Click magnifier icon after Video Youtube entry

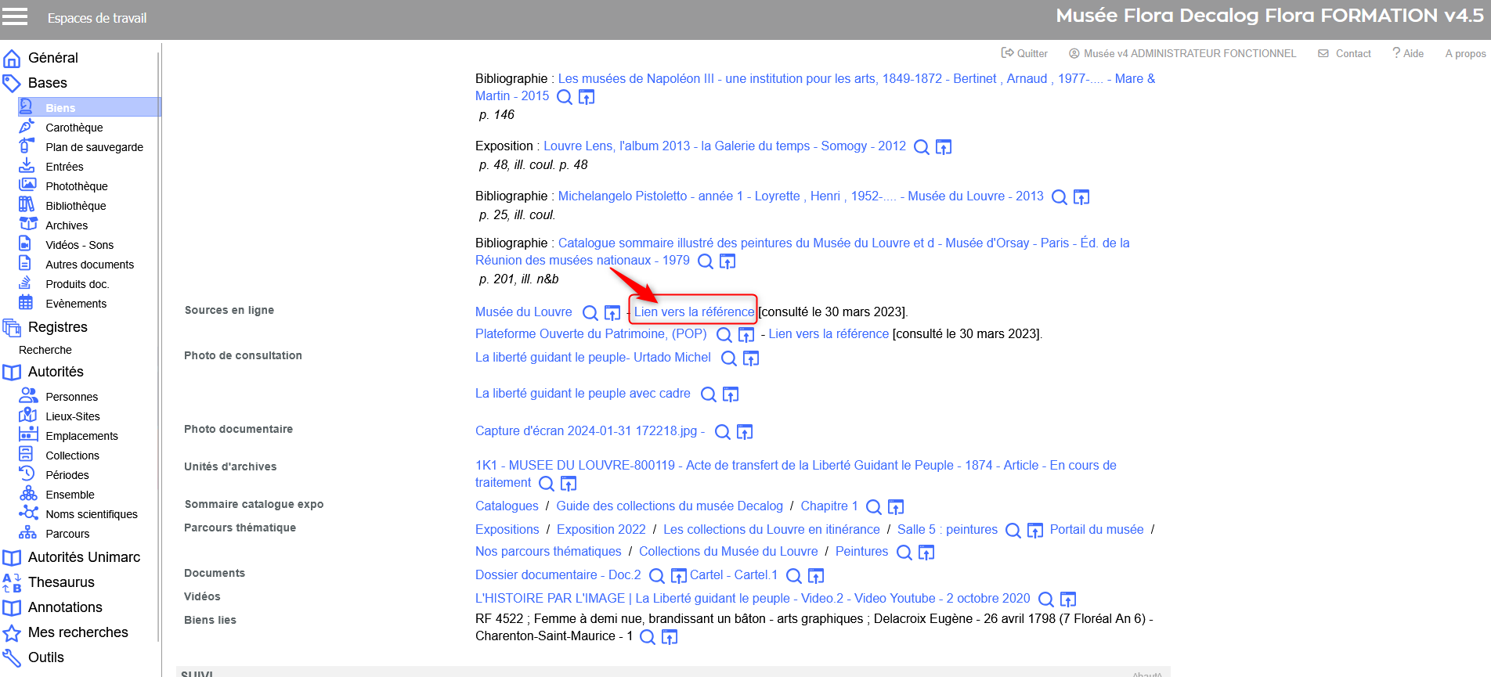tap(1045, 600)
